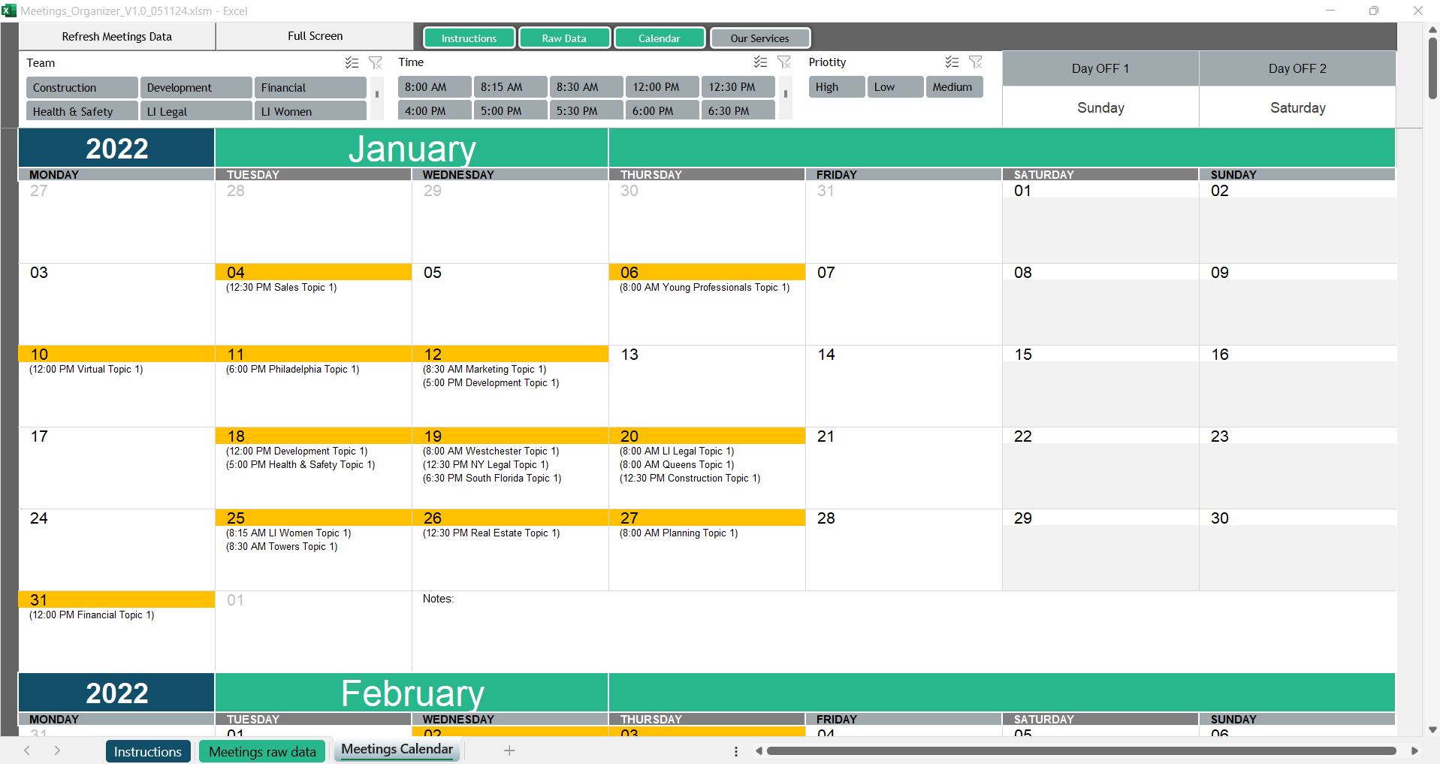The image size is (1440, 764).
Task: Select the High priority filter
Action: [x=836, y=87]
